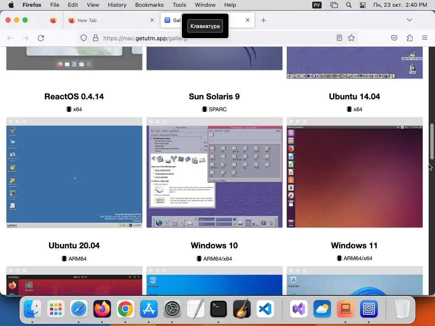Click the date and time in menu bar
The width and height of the screenshot is (435, 326).
pyautogui.click(x=400, y=5)
